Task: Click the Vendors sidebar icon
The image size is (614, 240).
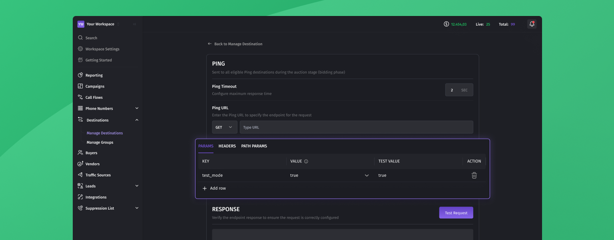Action: (x=80, y=164)
